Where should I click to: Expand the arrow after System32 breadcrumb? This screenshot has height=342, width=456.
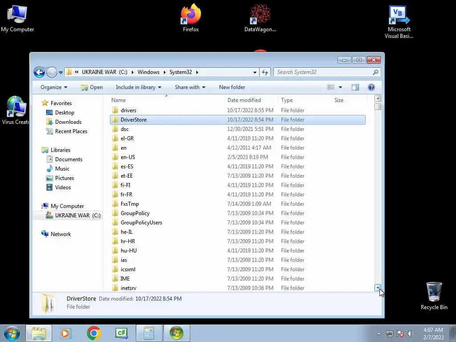click(x=197, y=72)
